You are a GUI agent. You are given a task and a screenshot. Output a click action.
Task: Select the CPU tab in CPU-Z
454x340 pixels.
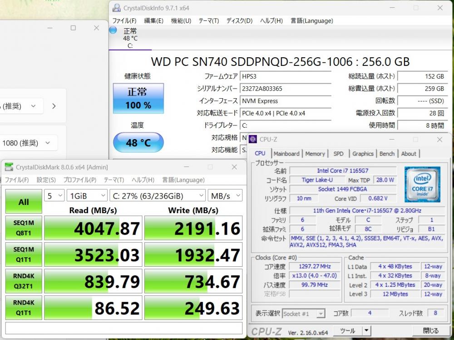point(260,153)
